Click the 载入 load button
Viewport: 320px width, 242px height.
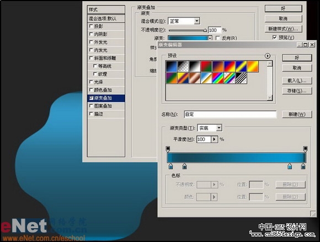point(297,80)
